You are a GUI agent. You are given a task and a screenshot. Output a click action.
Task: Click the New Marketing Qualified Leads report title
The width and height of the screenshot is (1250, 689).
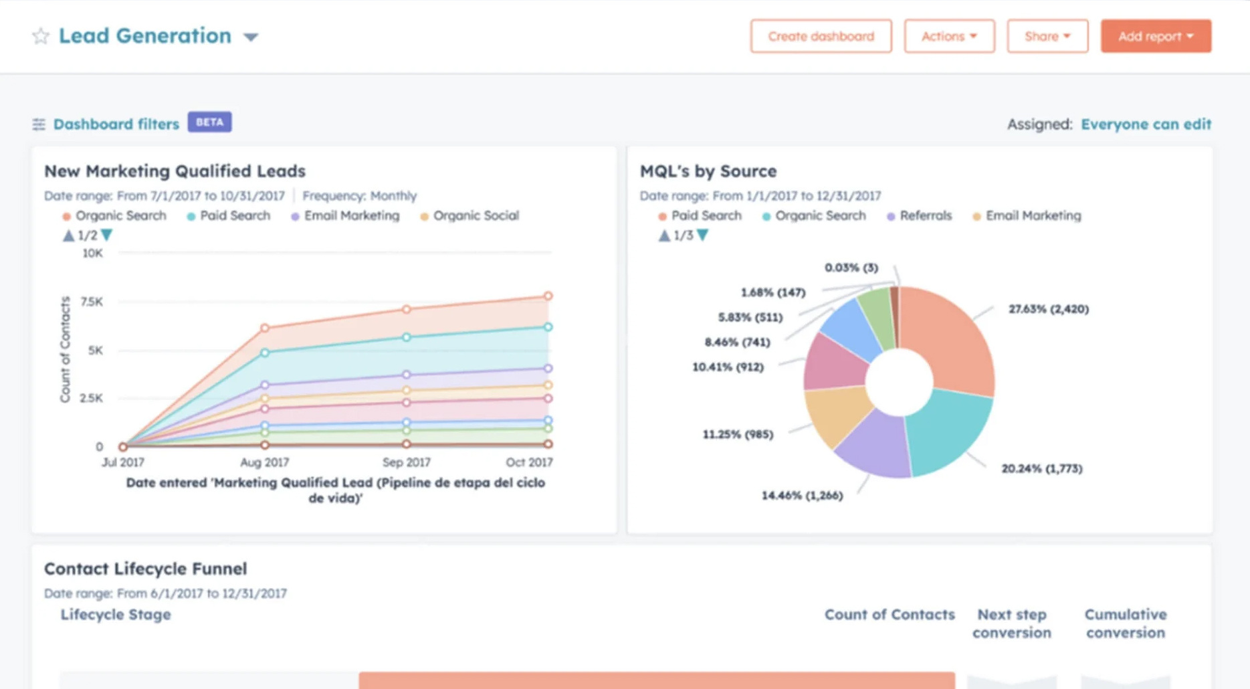coord(175,171)
